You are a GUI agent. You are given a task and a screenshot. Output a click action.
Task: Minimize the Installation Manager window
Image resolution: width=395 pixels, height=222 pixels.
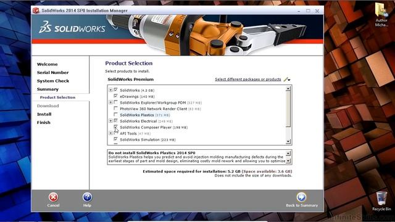299,11
